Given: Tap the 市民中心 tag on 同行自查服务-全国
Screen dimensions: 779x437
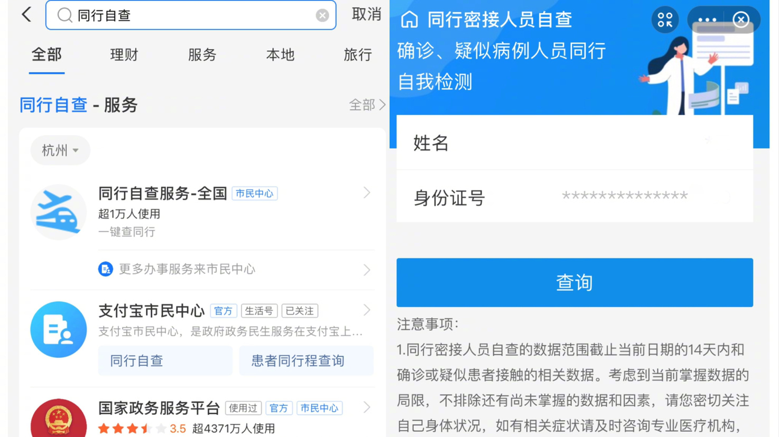Looking at the screenshot, I should click(x=255, y=194).
